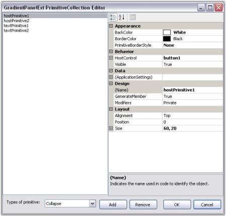Screen dimensions: 226x216
Task: Collapse the Data category
Action: click(111, 71)
